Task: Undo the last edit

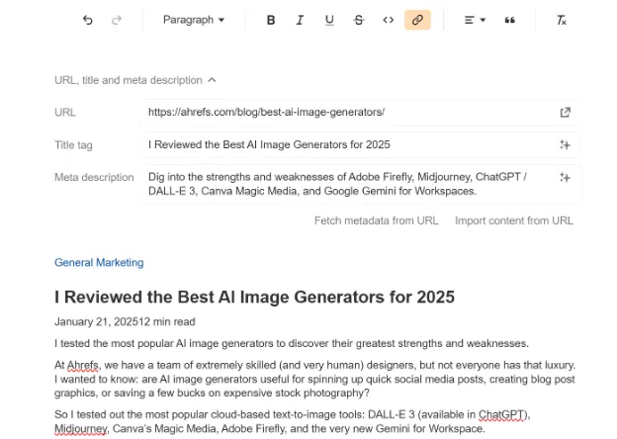Action: point(88,20)
